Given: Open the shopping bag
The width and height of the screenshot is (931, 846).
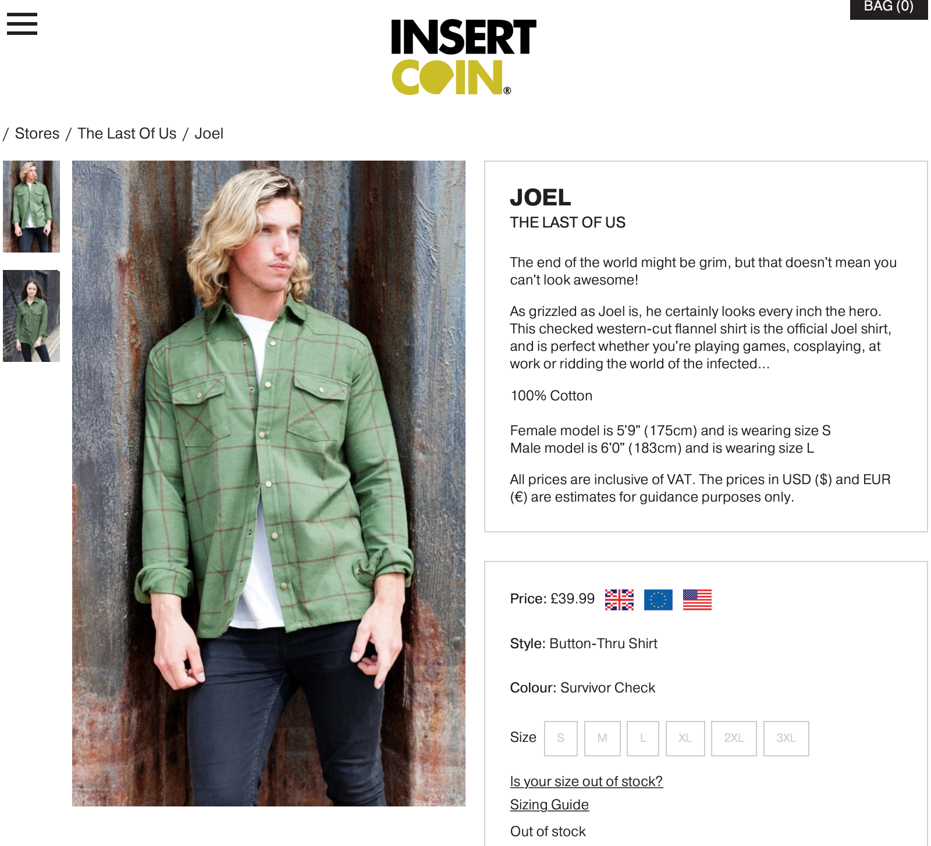Looking at the screenshot, I should pyautogui.click(x=889, y=8).
